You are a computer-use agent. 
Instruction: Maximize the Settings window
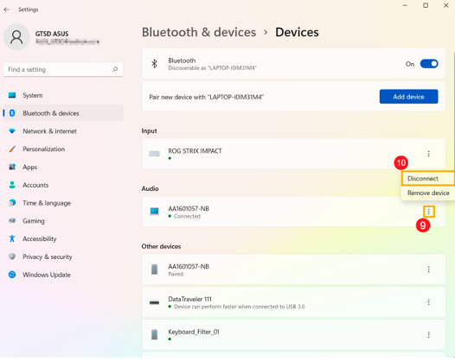tap(426, 5)
